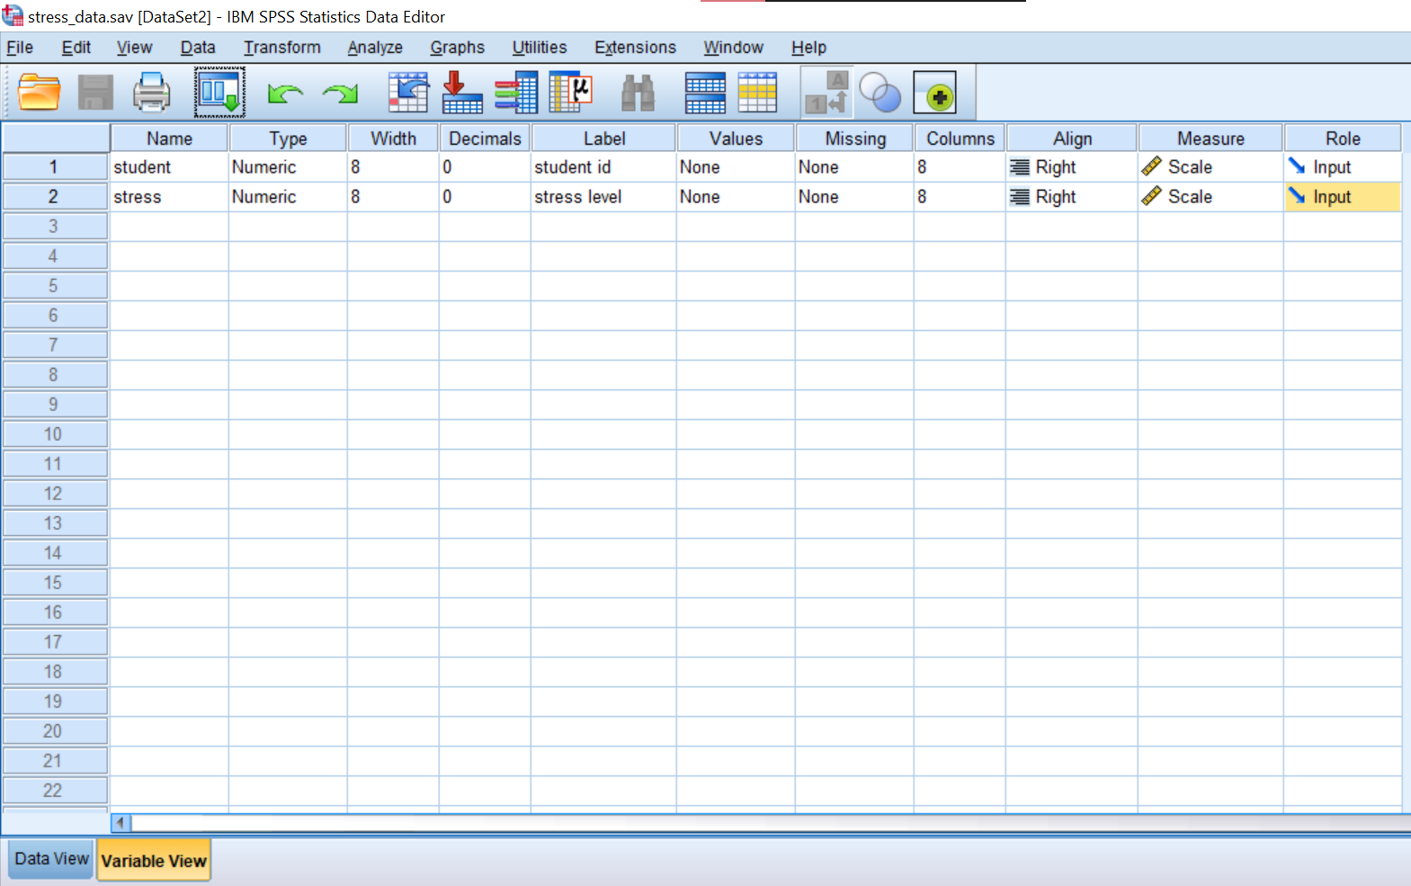This screenshot has height=886, width=1411.
Task: Click the Width column header
Action: [x=393, y=139]
